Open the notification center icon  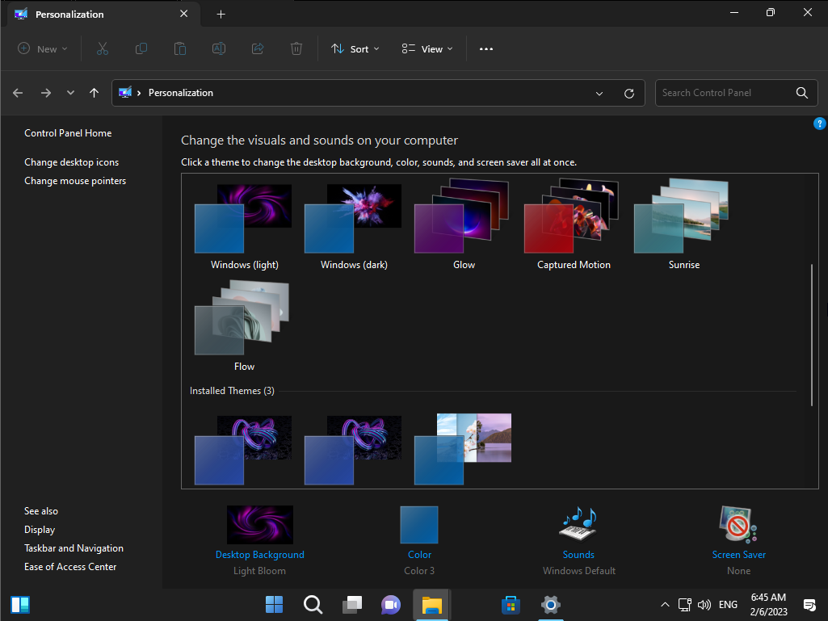coord(809,605)
